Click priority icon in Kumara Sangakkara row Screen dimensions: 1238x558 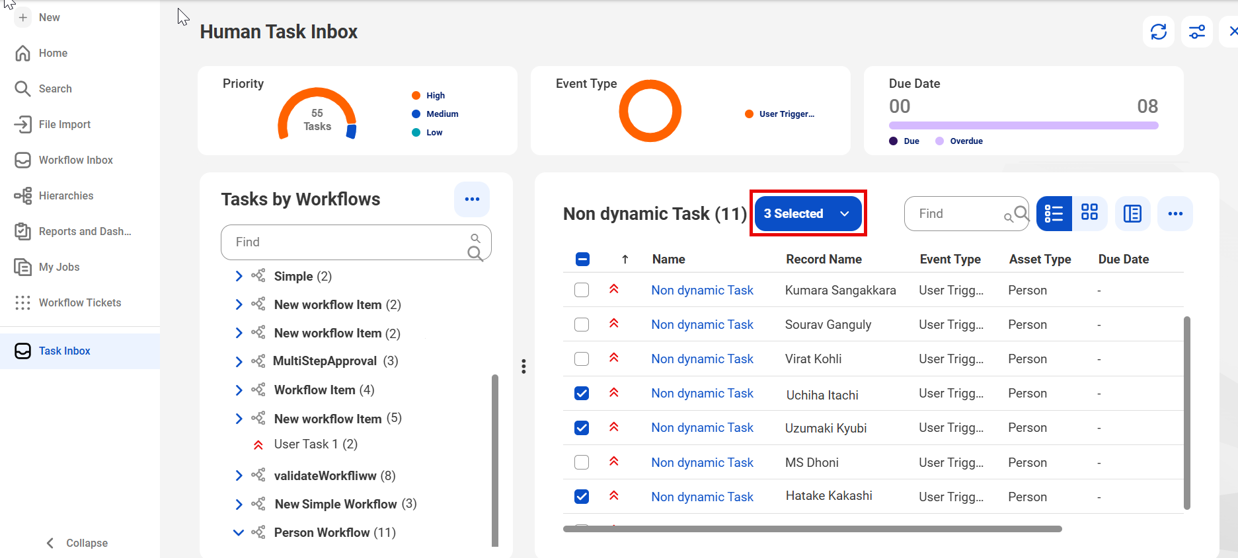pyautogui.click(x=614, y=289)
